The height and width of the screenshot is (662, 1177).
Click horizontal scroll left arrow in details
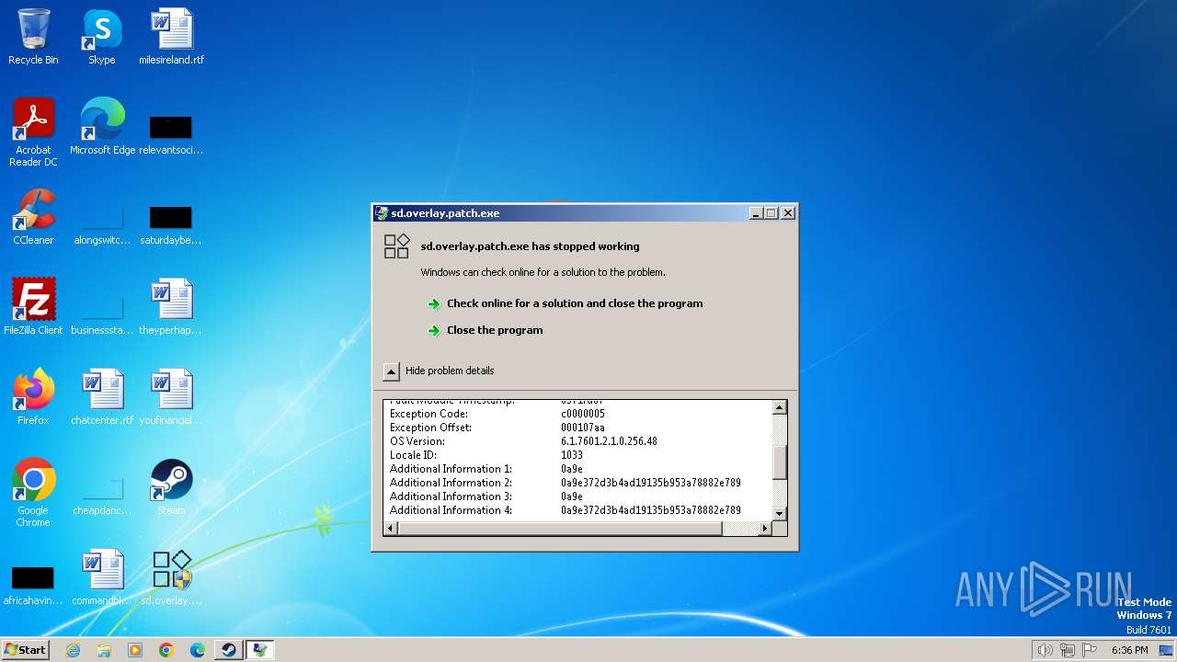point(391,528)
